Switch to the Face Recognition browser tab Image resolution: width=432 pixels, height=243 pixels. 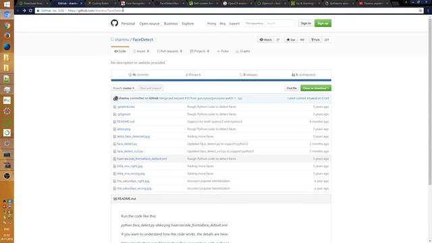[x=135, y=3]
